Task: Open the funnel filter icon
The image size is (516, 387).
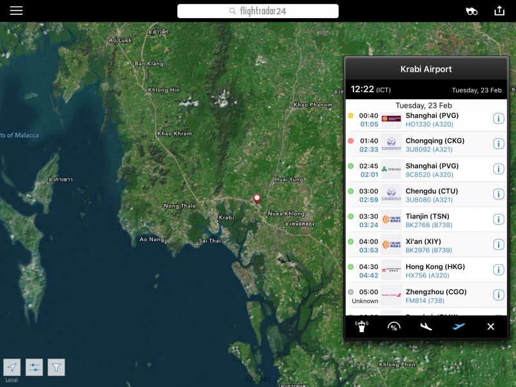Action: click(x=57, y=367)
